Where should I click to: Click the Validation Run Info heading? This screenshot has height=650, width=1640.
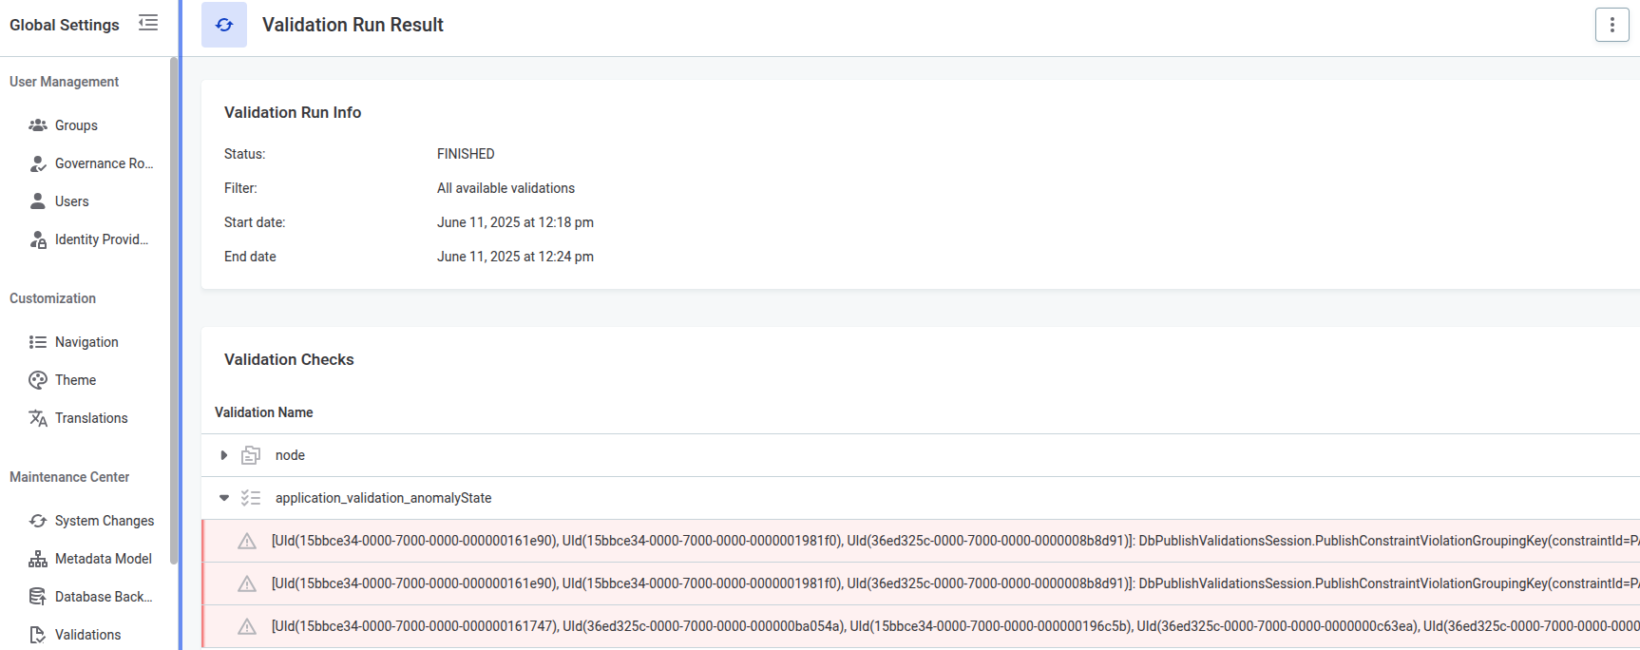(293, 112)
